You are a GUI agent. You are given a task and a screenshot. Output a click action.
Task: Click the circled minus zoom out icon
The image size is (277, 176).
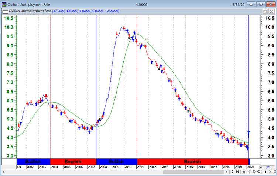254,172
